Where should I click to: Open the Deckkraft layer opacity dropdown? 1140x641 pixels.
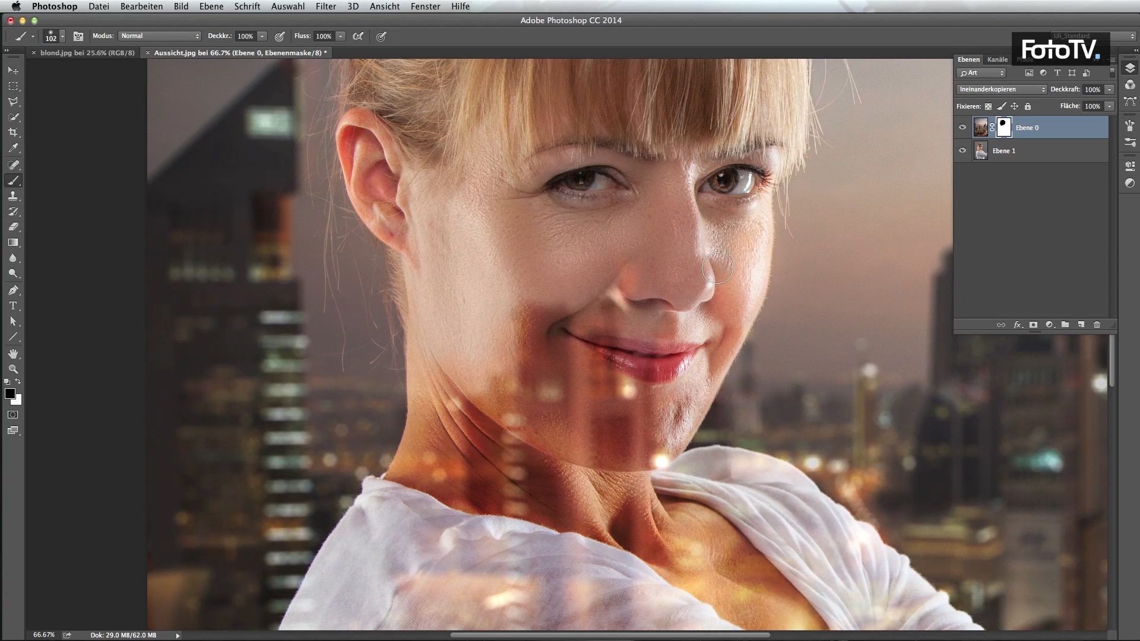(x=1109, y=90)
